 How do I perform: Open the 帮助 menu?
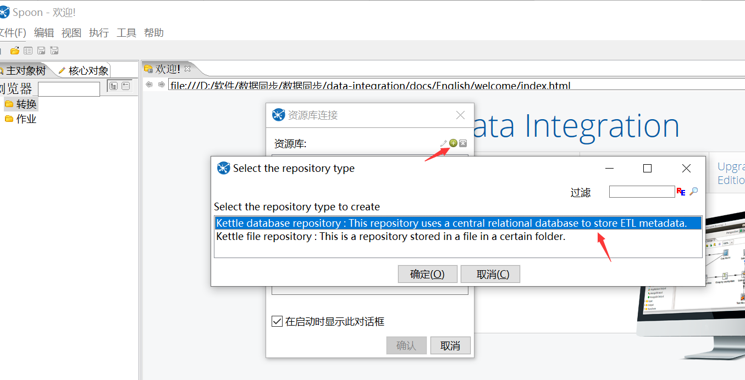(x=154, y=32)
